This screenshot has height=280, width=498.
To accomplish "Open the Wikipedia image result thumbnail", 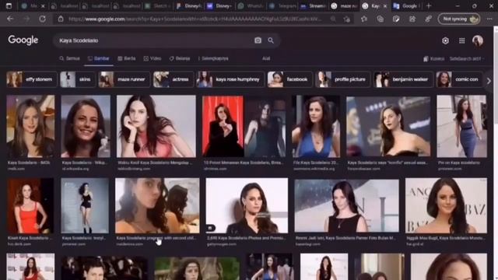I will point(86,126).
